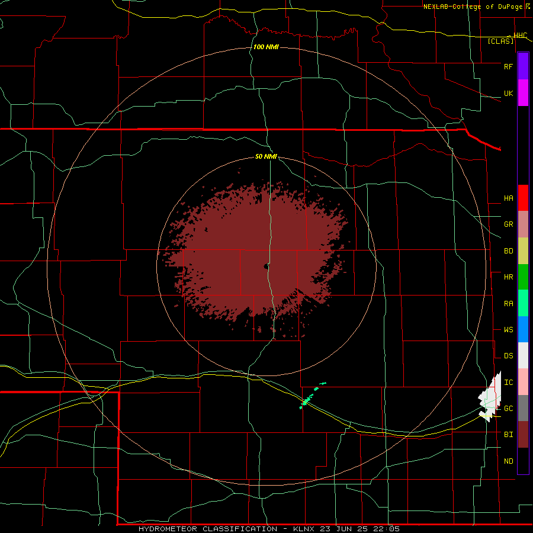The width and height of the screenshot is (533, 533).
Task: Click the 22:05 time stamp
Action: pyautogui.click(x=387, y=529)
